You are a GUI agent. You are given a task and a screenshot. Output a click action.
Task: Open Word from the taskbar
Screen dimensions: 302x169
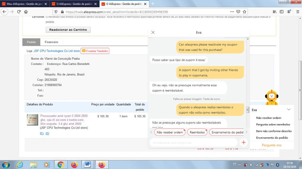coord(87,164)
